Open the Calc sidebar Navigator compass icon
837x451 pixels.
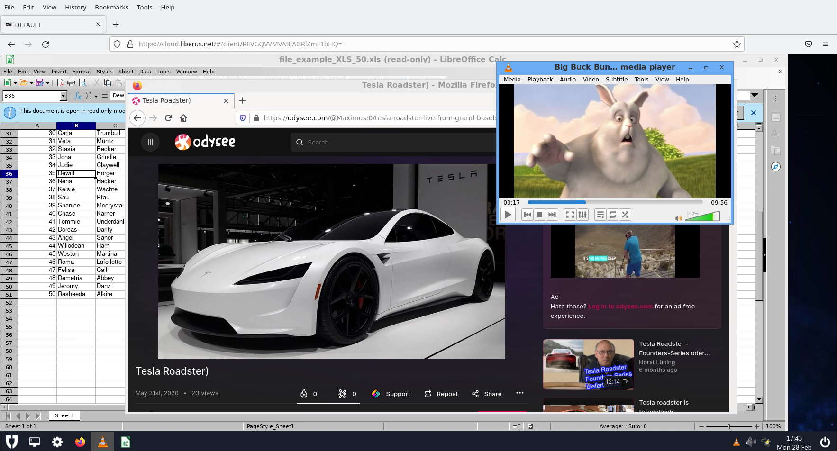coord(775,167)
